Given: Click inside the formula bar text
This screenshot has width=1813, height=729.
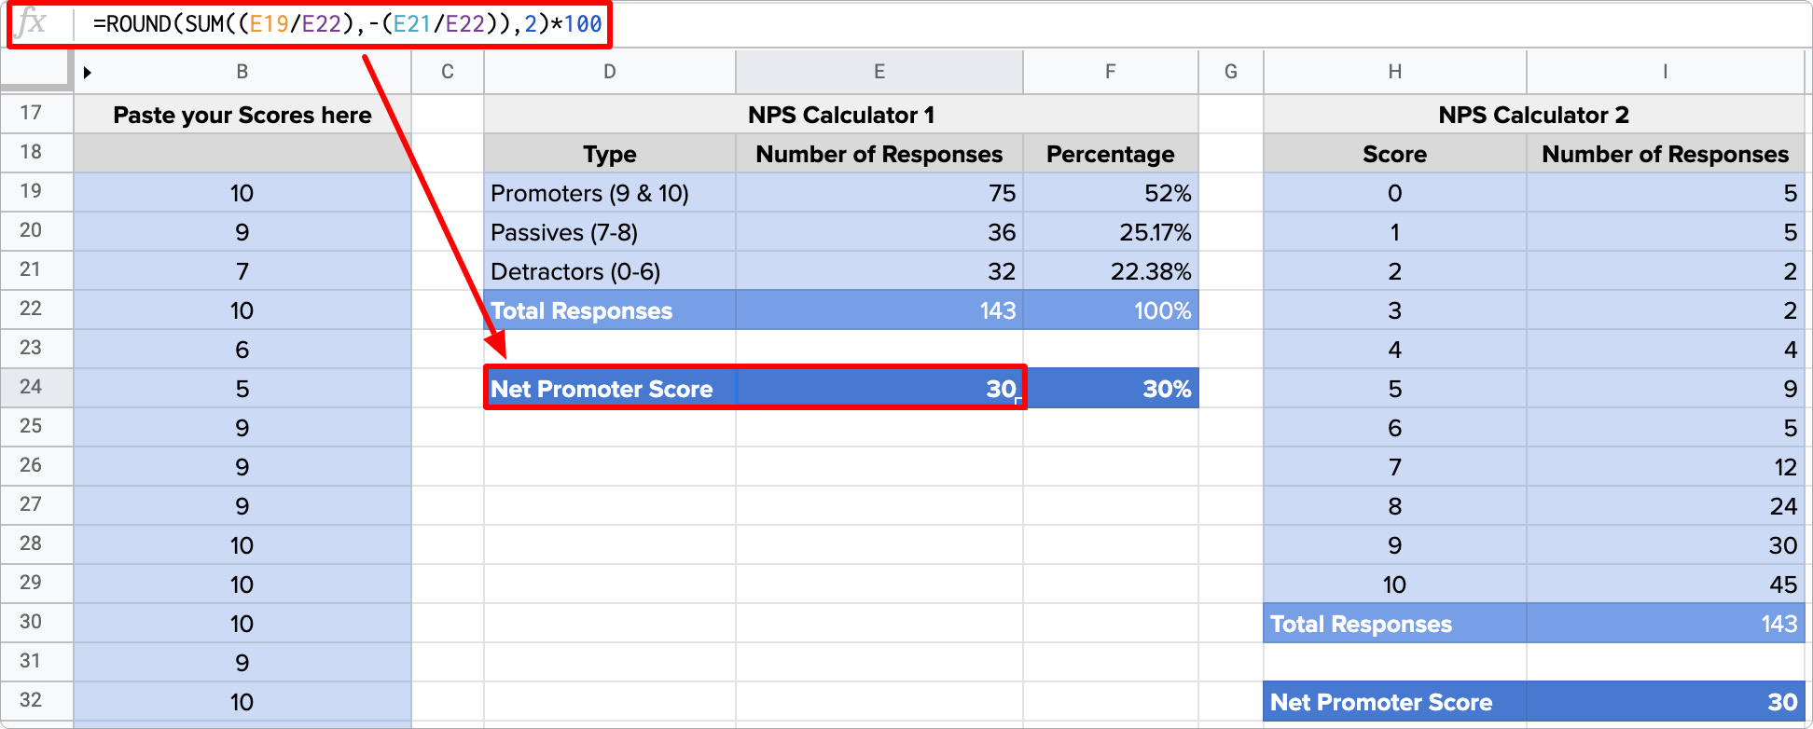Looking at the screenshot, I should tap(347, 24).
